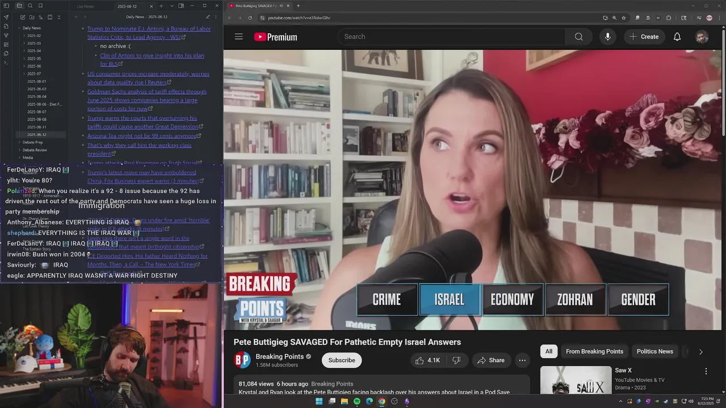Open Clip of Antoni BLS link

[152, 59]
